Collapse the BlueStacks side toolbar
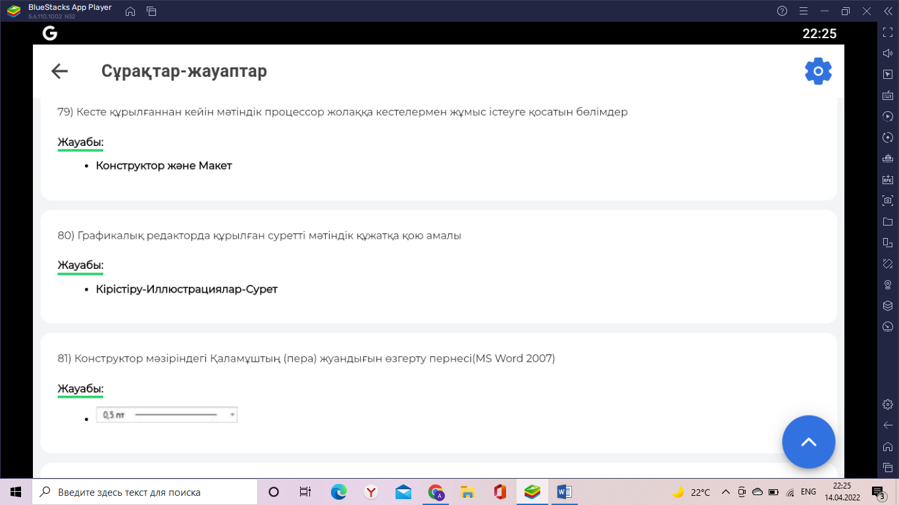Viewport: 899px width, 505px height. 887,11
